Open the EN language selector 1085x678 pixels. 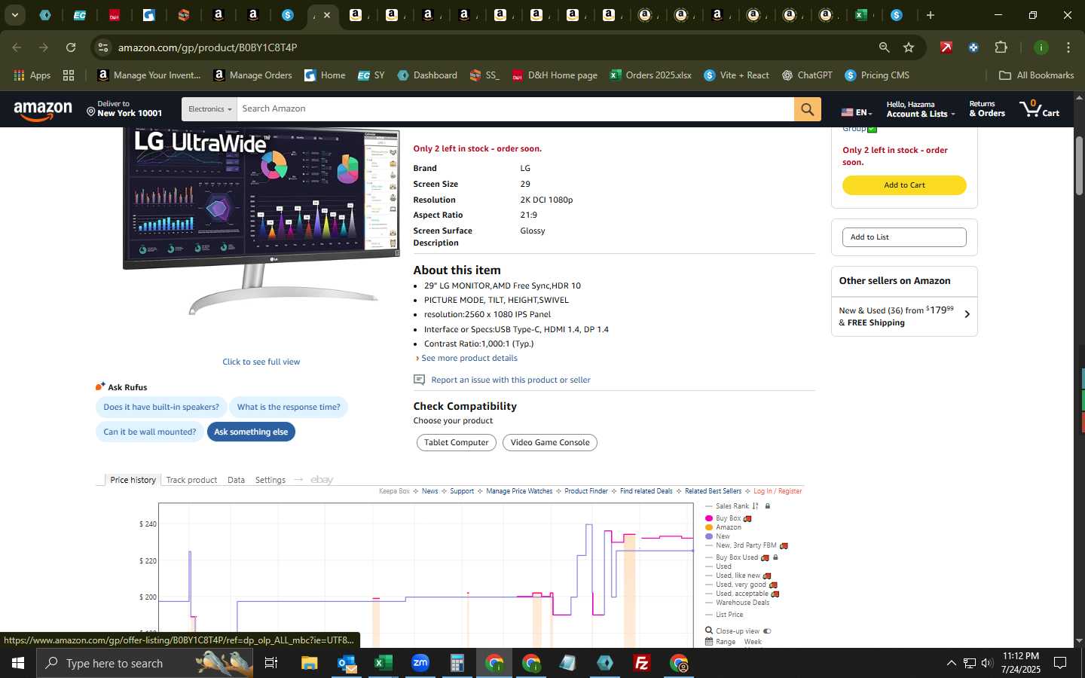[856, 112]
